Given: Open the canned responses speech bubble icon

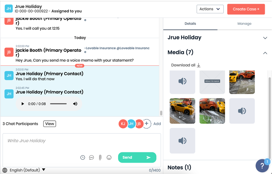Looking at the screenshot, I should 92,158.
